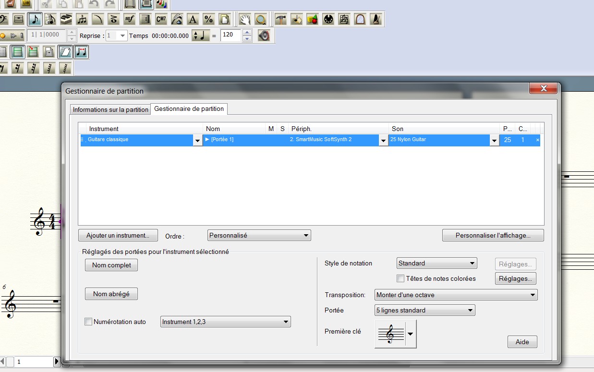This screenshot has height=372, width=594.
Task: Open the Style de notation dropdown
Action: tap(437, 264)
